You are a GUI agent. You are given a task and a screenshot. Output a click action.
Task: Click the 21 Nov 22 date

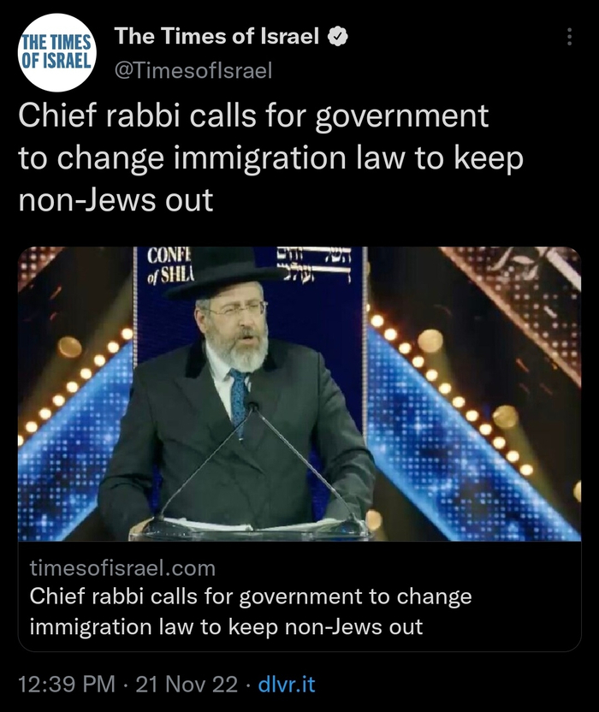pos(187,684)
